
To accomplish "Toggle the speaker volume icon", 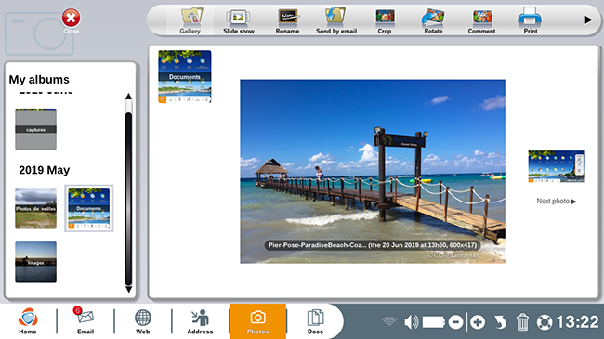I will tap(412, 322).
